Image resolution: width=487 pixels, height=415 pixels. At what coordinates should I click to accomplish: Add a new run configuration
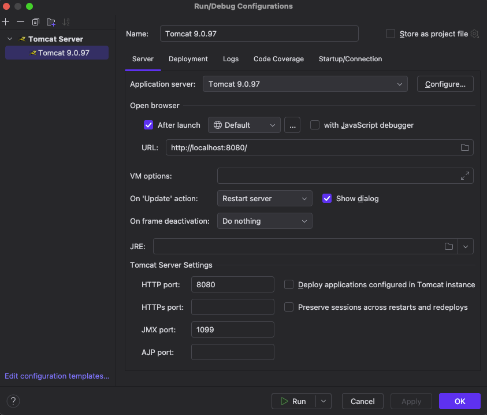(6, 22)
